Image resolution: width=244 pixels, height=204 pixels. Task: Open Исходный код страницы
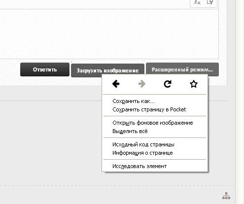coord(154,144)
